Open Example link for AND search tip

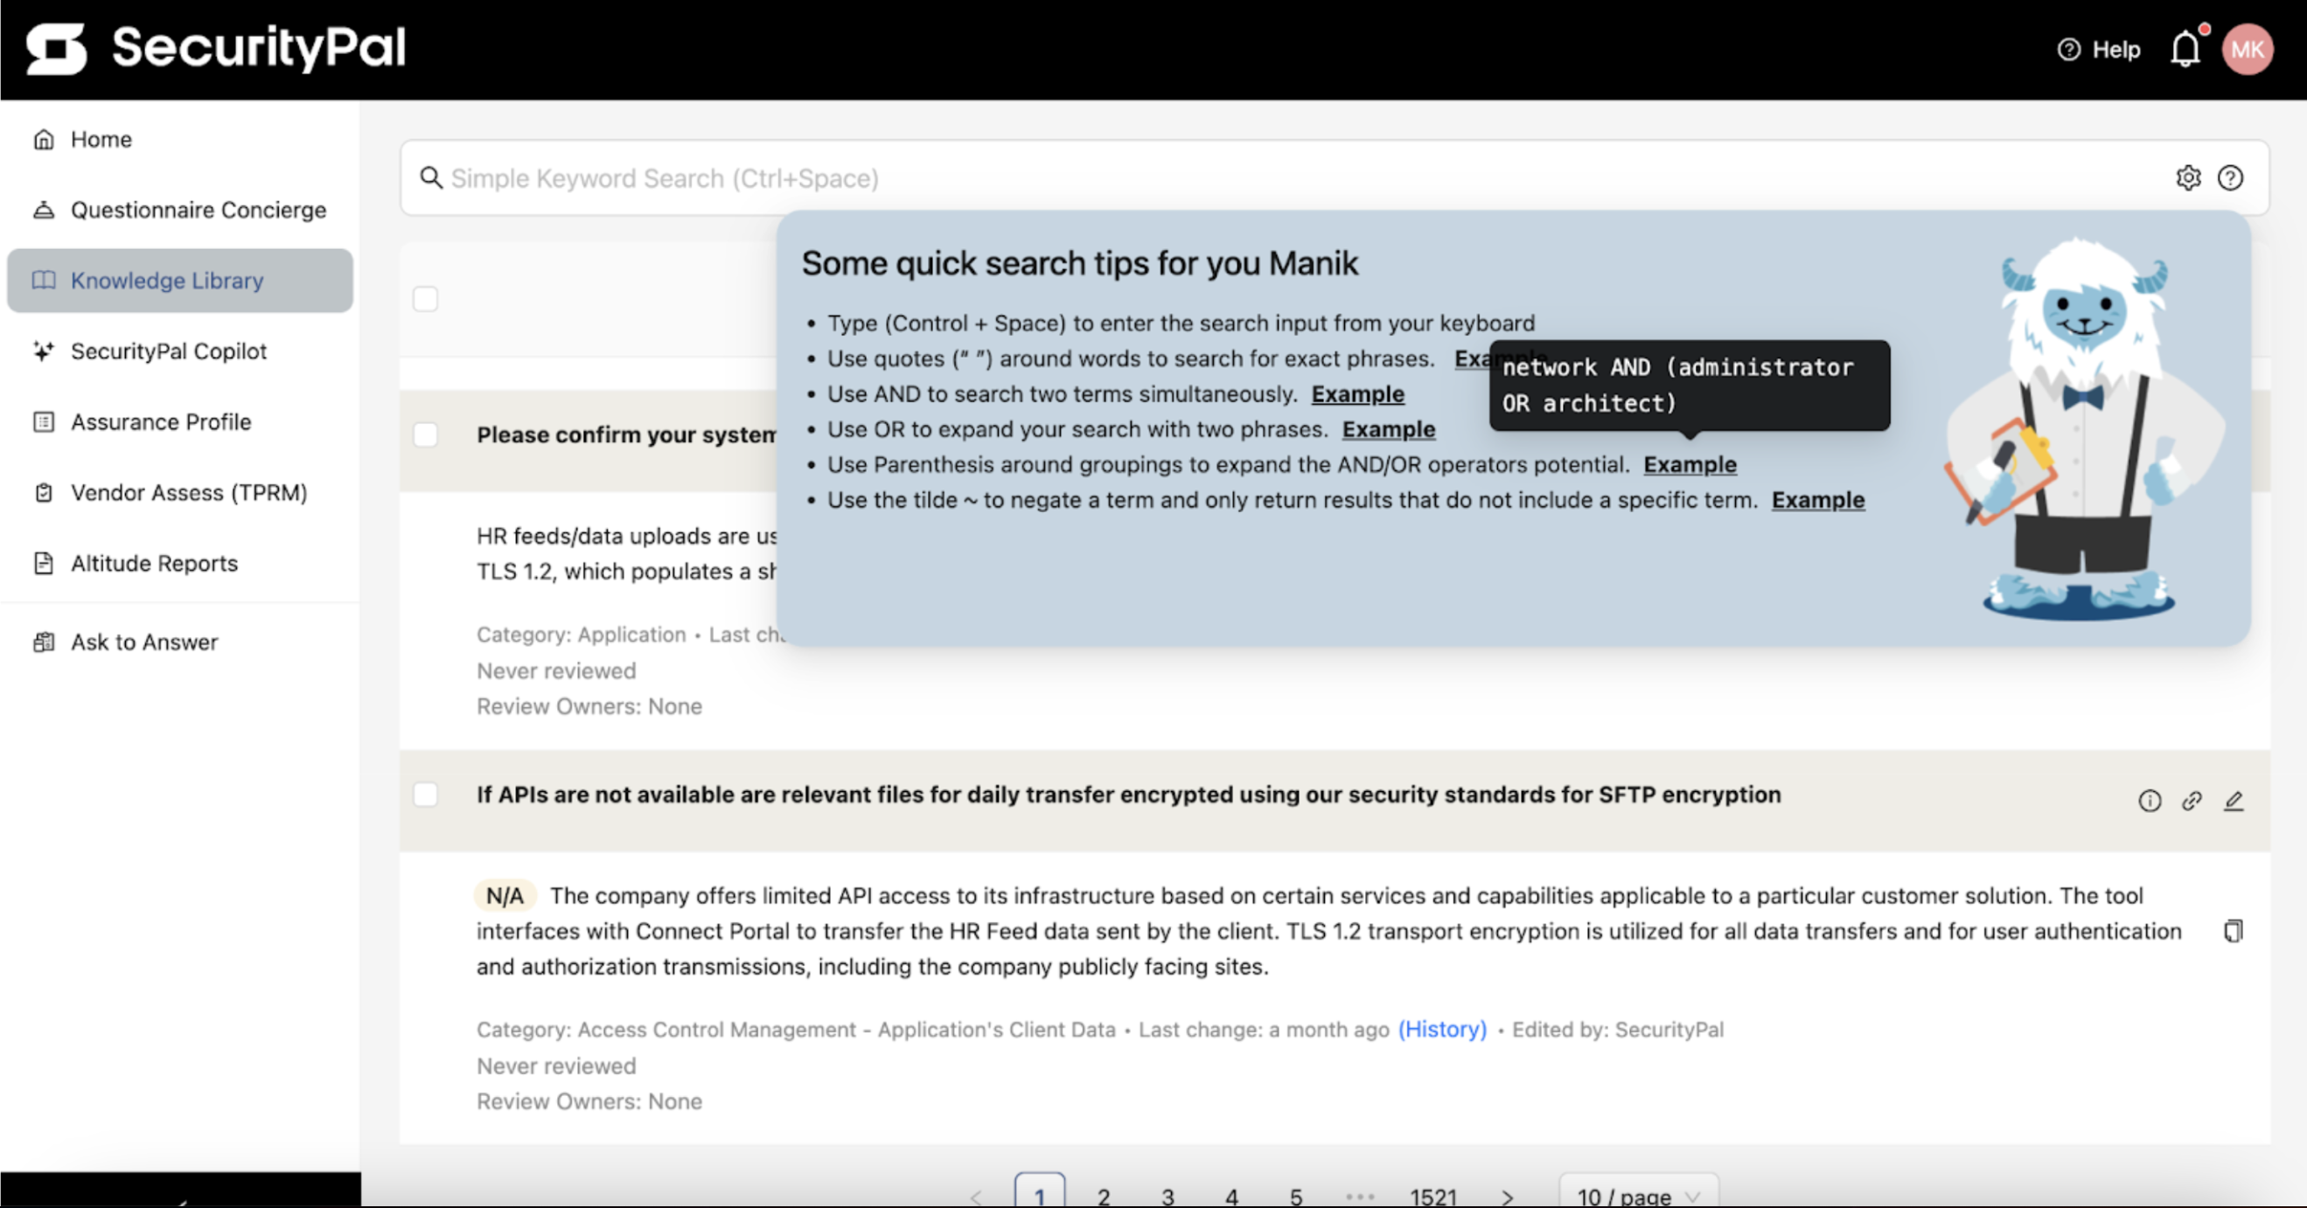[1357, 394]
